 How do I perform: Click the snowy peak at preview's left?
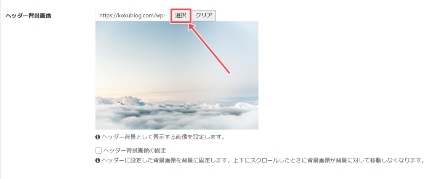point(119,103)
